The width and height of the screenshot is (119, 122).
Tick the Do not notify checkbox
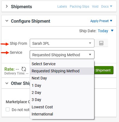click(x=8, y=109)
